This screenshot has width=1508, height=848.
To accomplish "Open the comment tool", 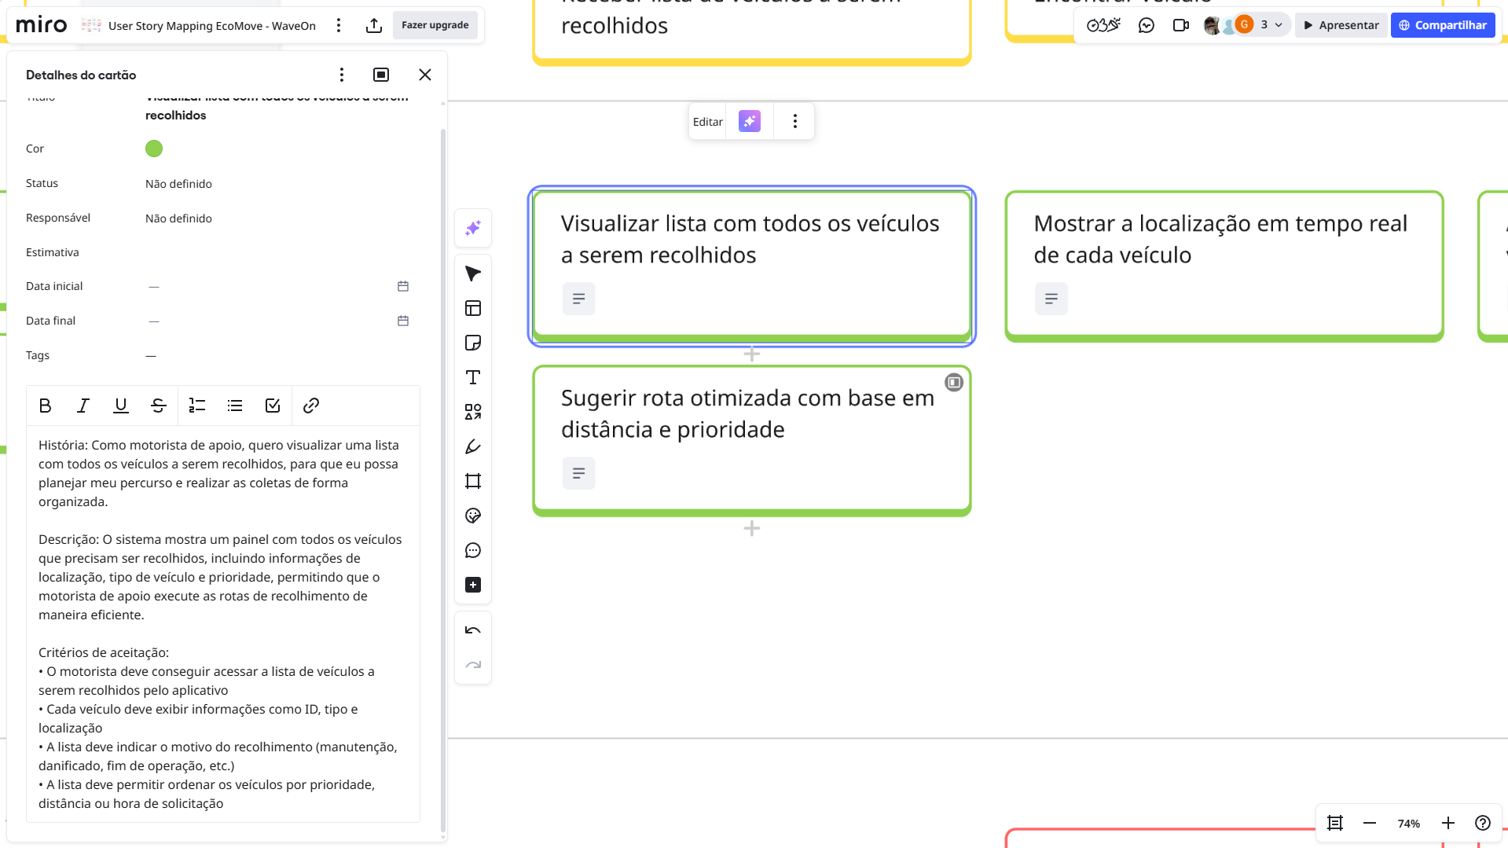I will (x=472, y=550).
